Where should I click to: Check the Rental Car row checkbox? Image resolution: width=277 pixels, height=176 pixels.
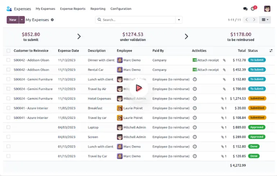8,70
